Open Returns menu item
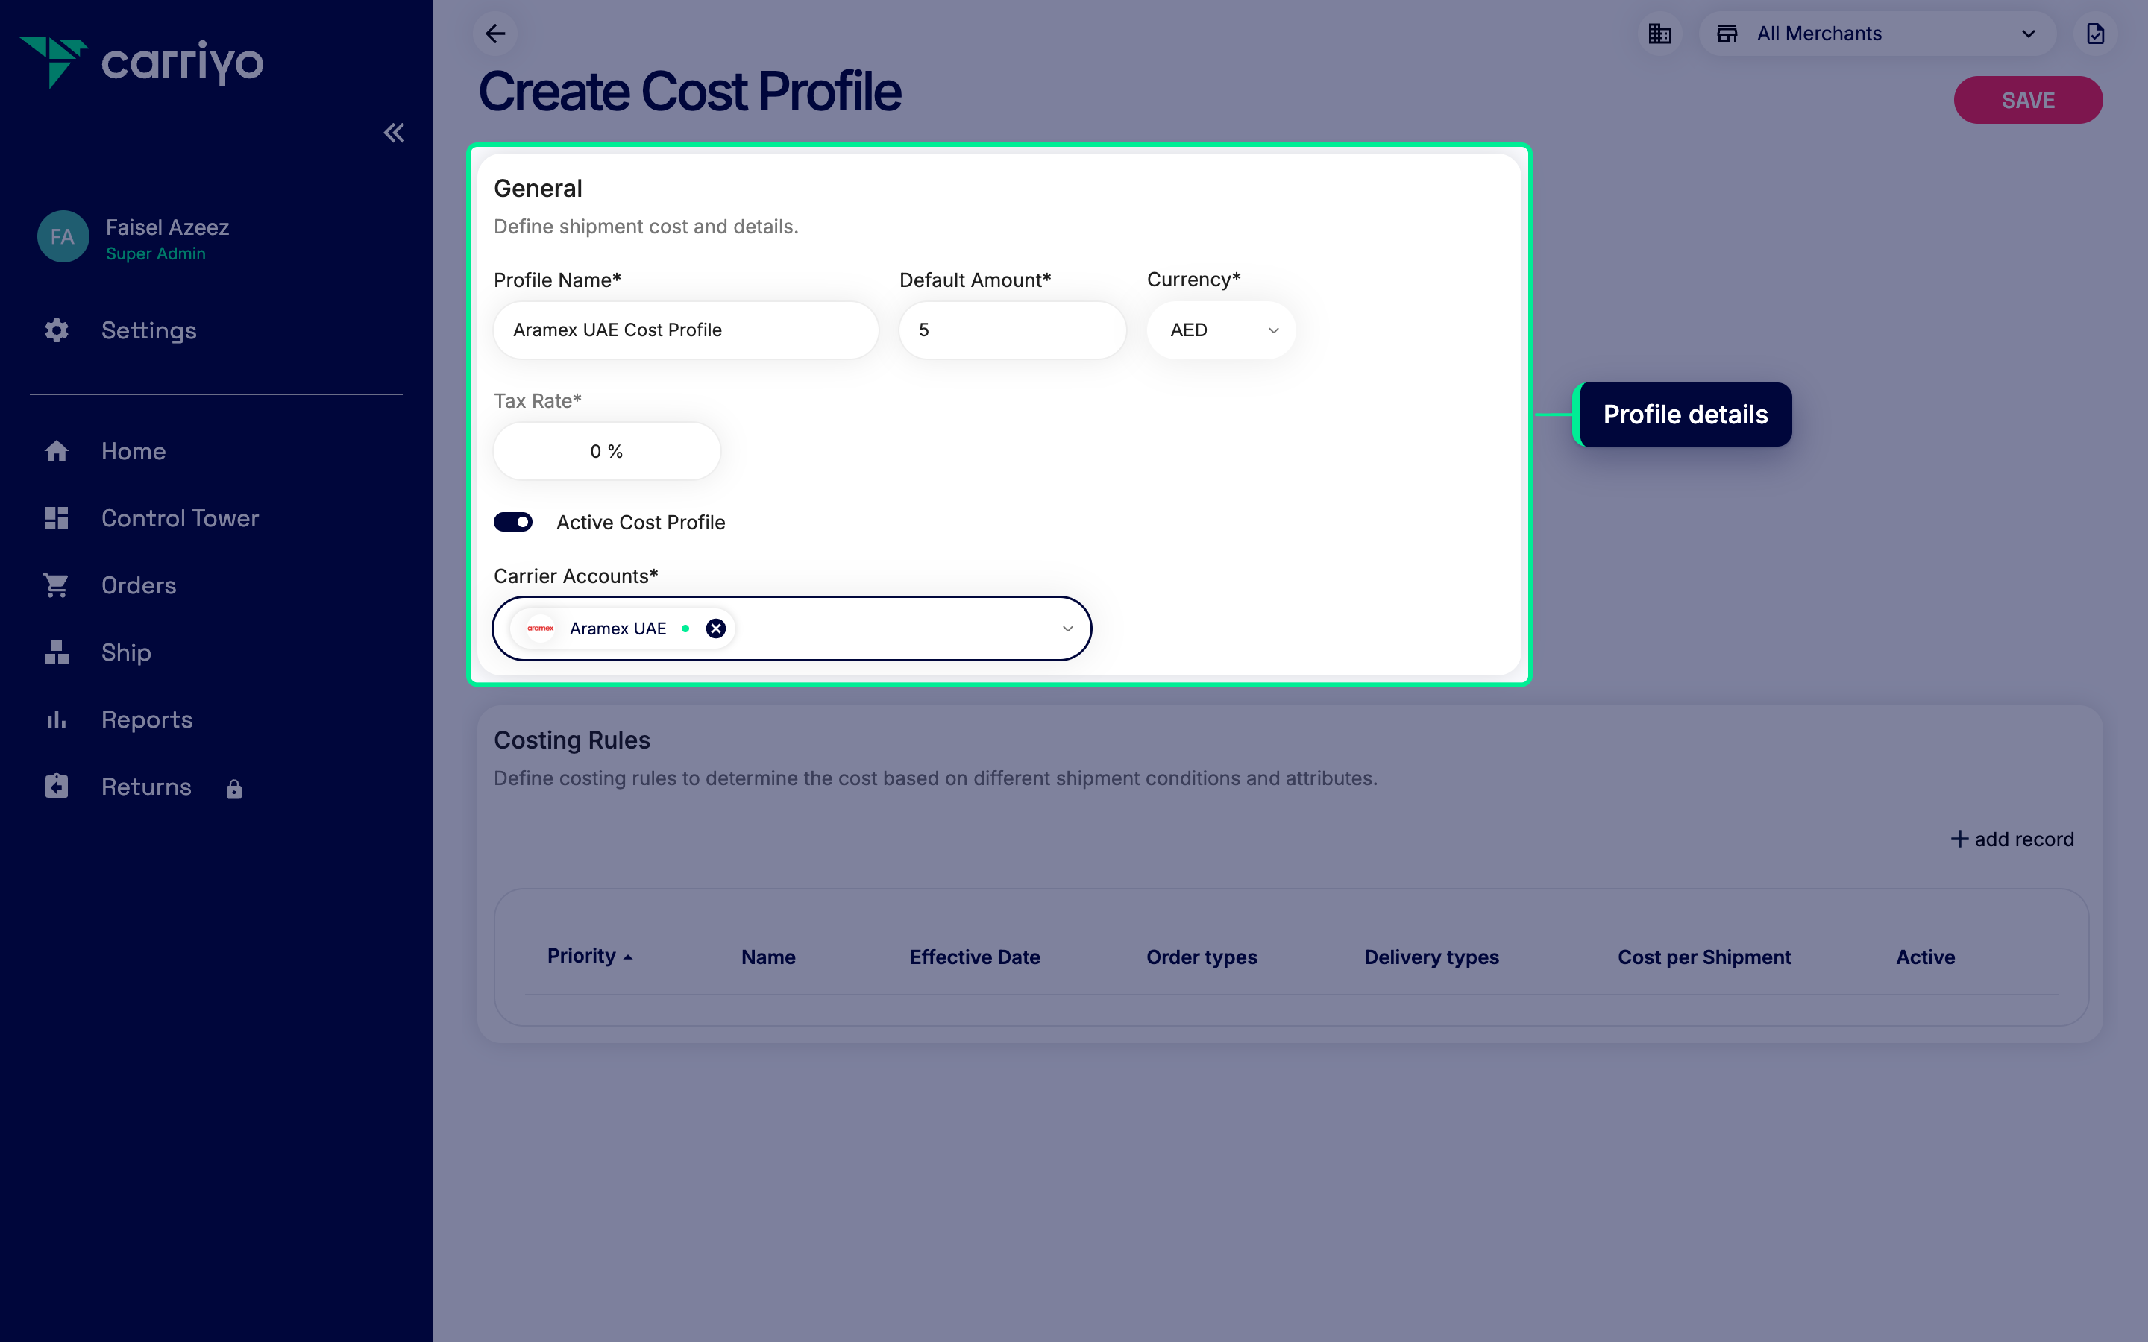Screen dimensions: 2148x1342 (x=146, y=787)
